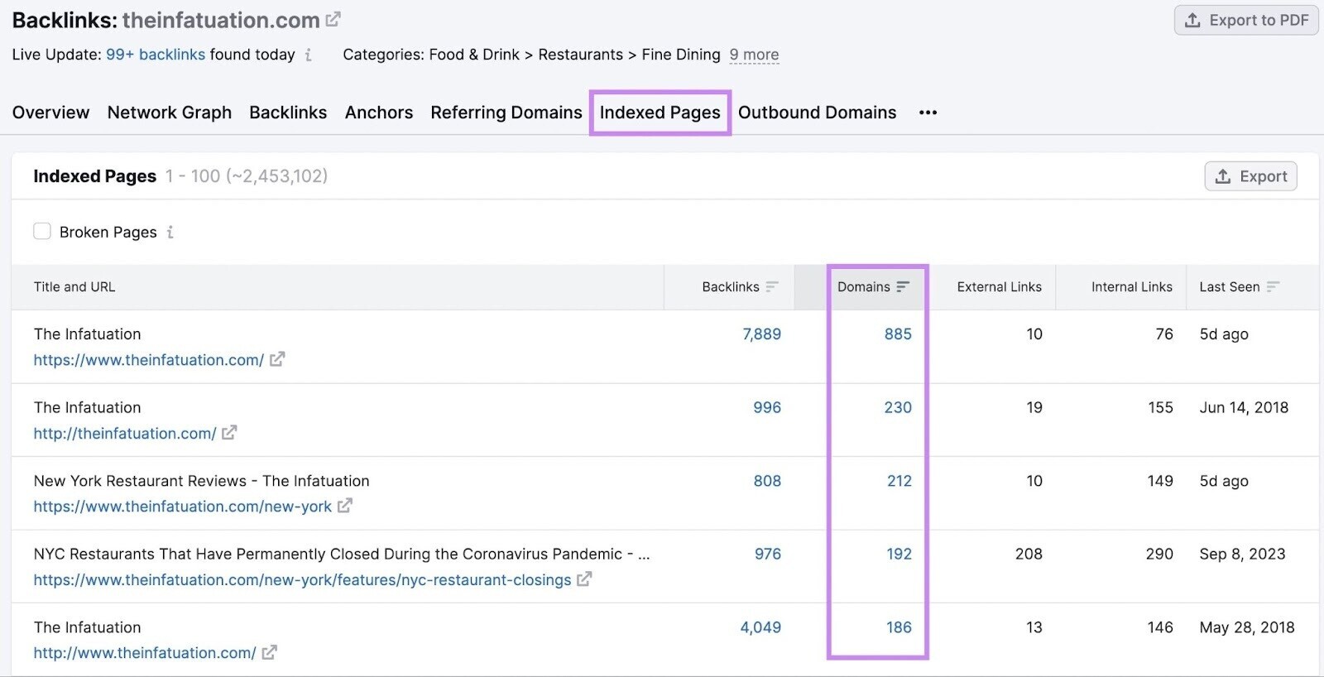1324x677 pixels.
Task: Open the theinfatuation.com/new-york URL link
Action: (x=183, y=507)
